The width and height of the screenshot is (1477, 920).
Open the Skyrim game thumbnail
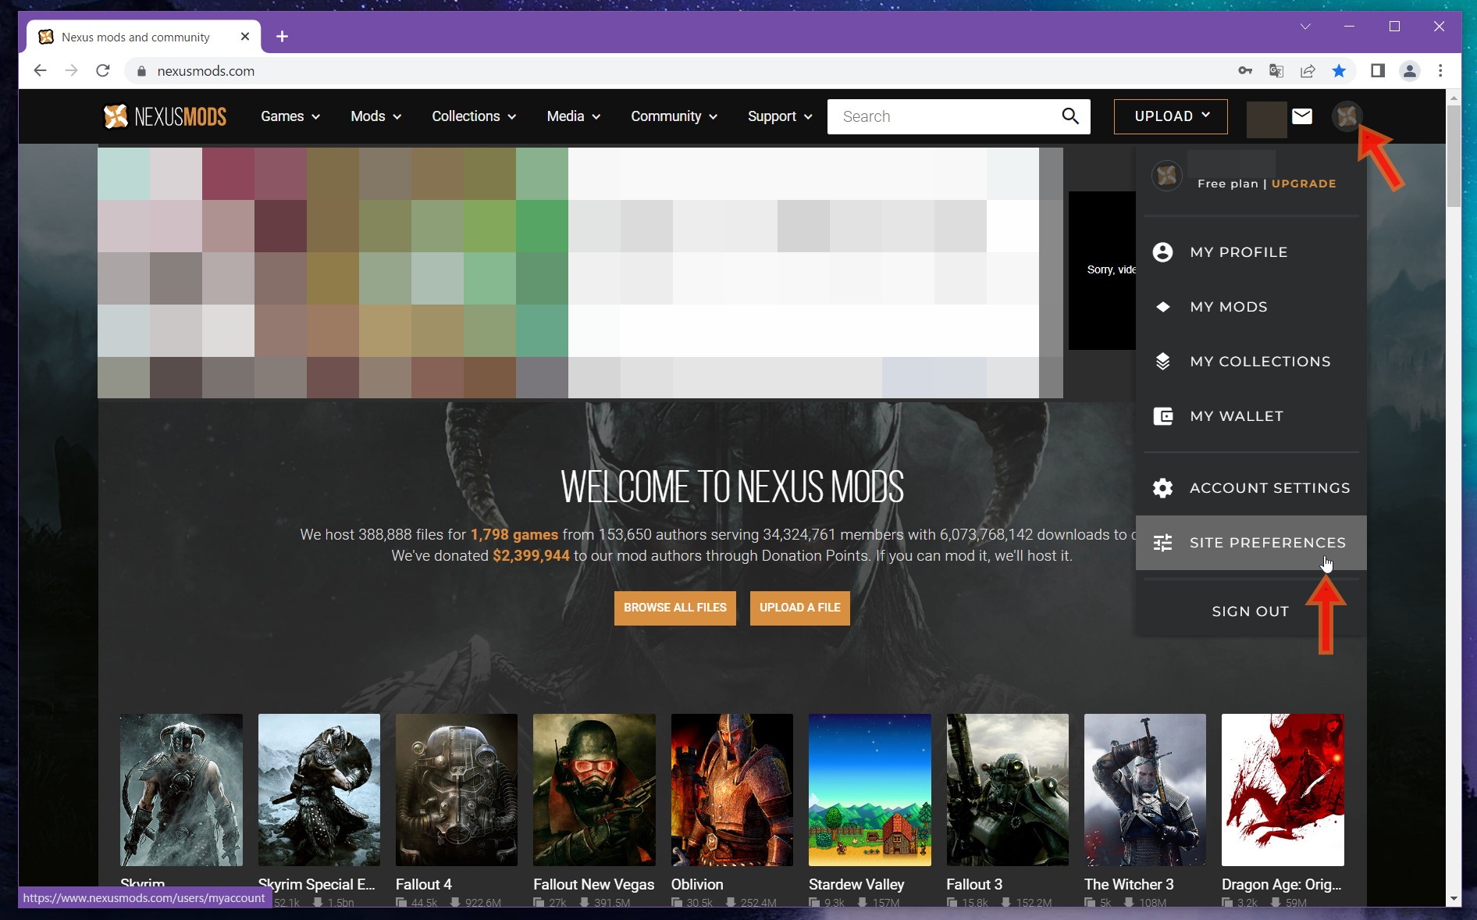click(x=181, y=790)
